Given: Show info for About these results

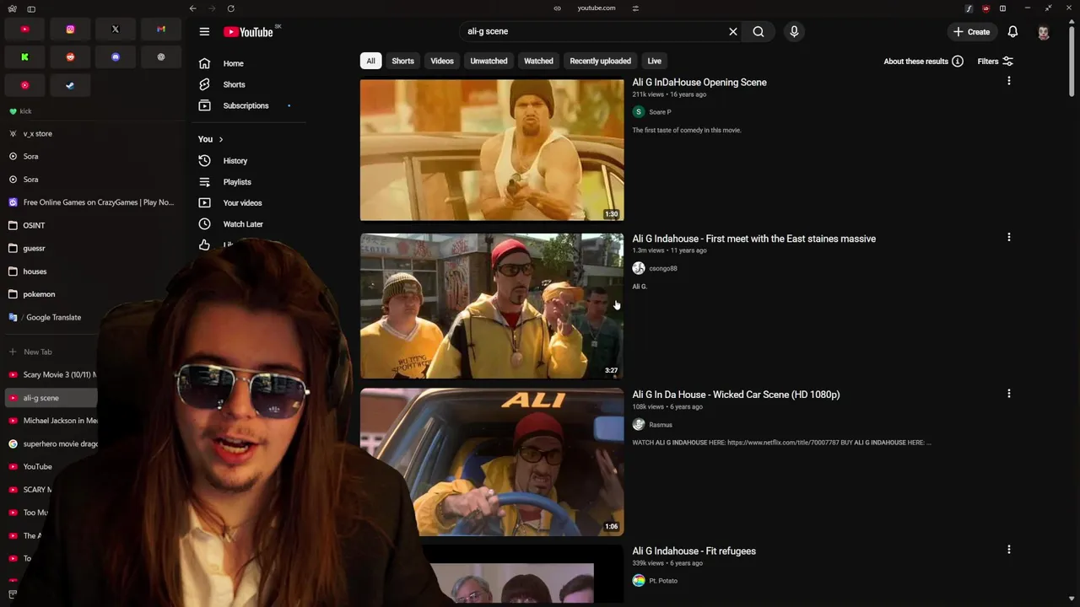Looking at the screenshot, I should [958, 61].
